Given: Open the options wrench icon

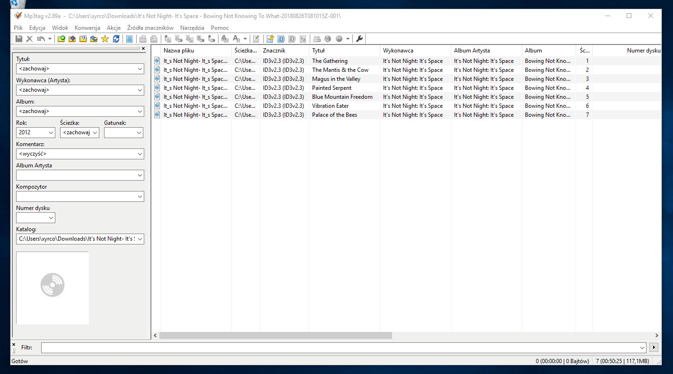Looking at the screenshot, I should (359, 39).
